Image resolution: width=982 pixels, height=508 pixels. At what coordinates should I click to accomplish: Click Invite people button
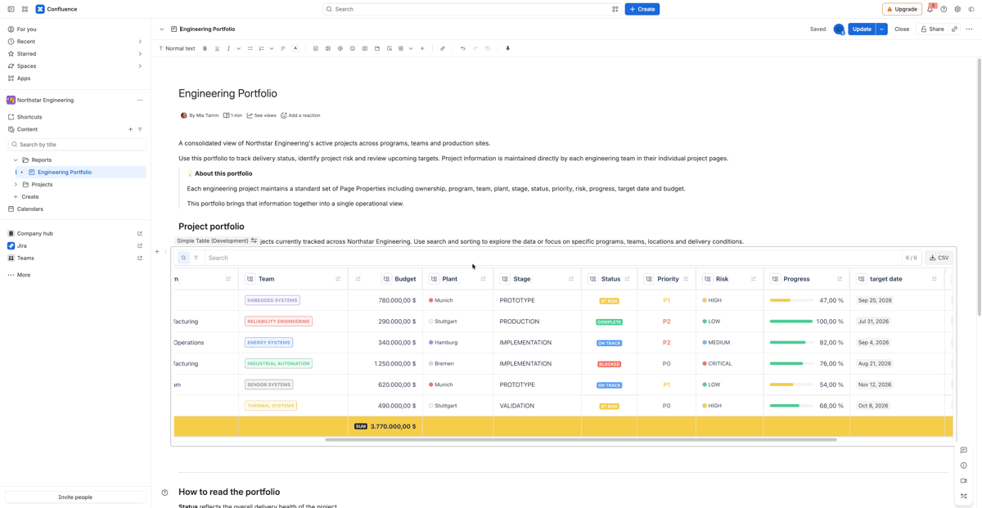(x=75, y=497)
